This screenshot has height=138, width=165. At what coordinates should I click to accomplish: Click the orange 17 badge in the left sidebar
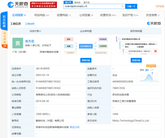tap(4, 46)
